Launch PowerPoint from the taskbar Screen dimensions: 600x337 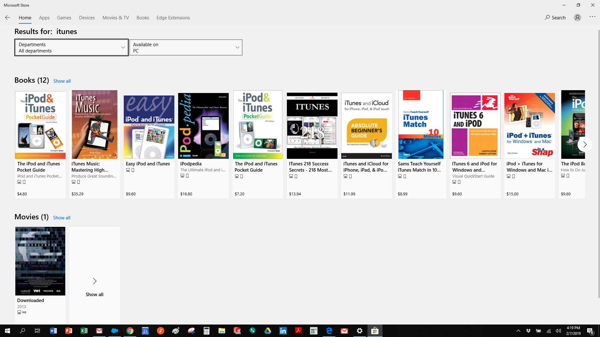pos(68,331)
